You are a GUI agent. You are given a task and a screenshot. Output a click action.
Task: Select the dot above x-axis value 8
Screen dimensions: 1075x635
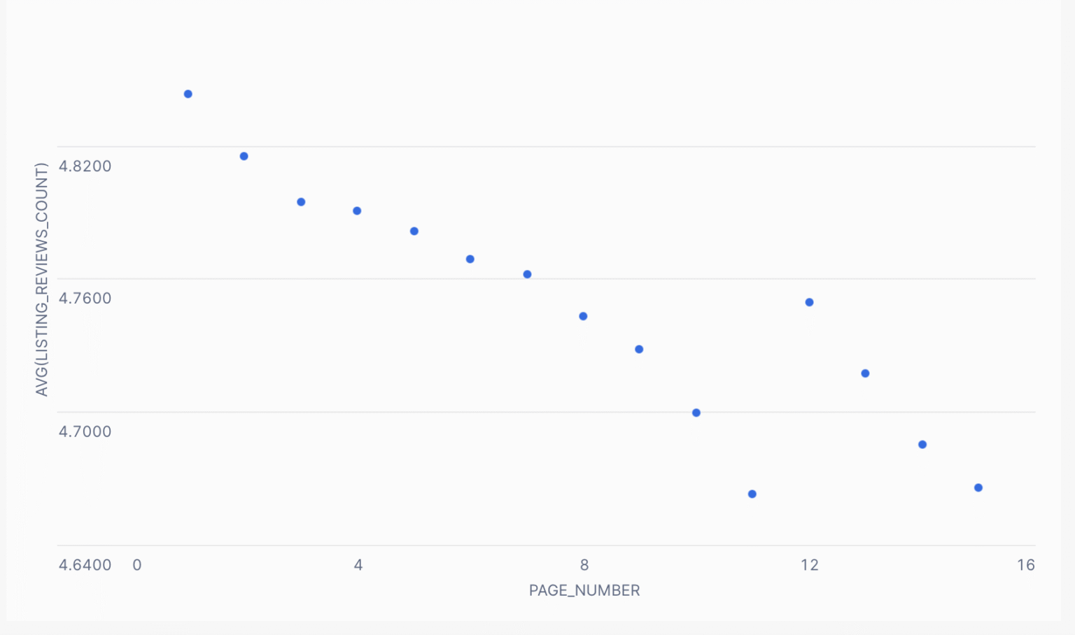pos(583,316)
